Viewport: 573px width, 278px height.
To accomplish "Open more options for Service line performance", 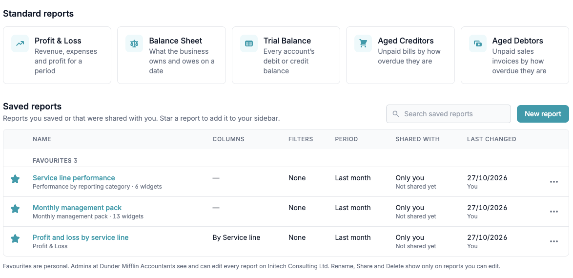I will click(x=553, y=182).
